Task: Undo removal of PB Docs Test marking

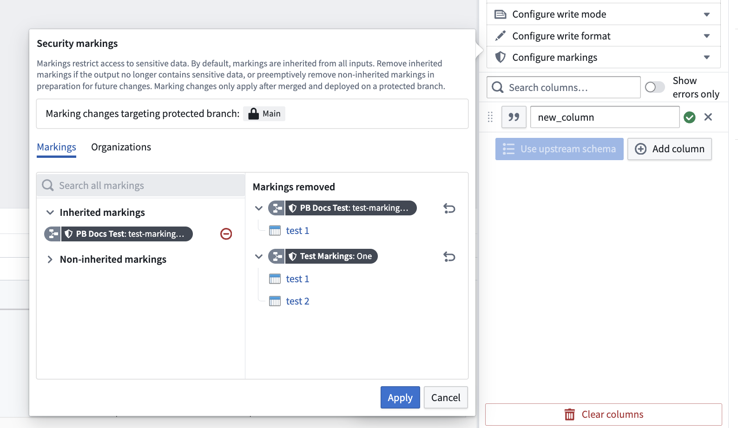Action: tap(449, 208)
